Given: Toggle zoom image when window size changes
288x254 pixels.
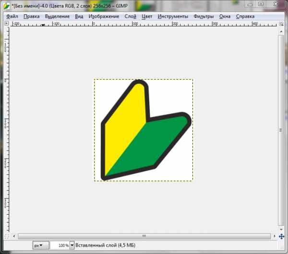Looking at the screenshot, I should click(281, 23).
